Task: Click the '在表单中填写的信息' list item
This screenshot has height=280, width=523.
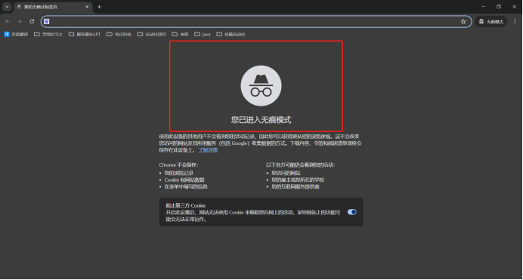Action: pos(186,186)
